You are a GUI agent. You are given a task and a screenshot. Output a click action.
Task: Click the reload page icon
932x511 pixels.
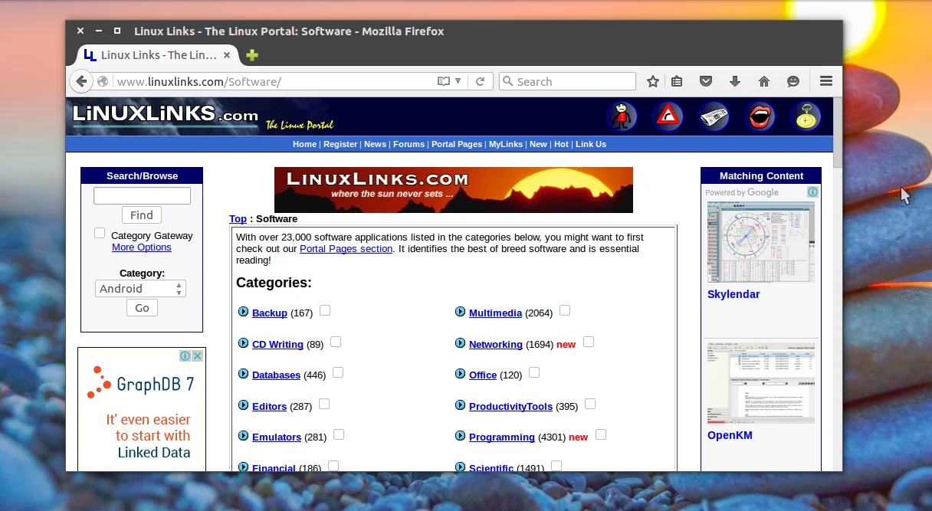[481, 81]
